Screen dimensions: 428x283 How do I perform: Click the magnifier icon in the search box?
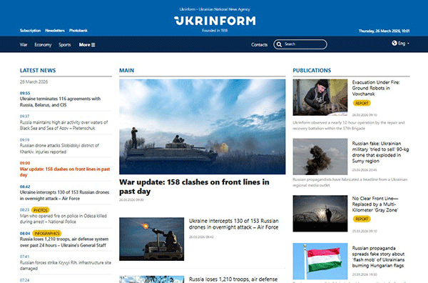279,44
